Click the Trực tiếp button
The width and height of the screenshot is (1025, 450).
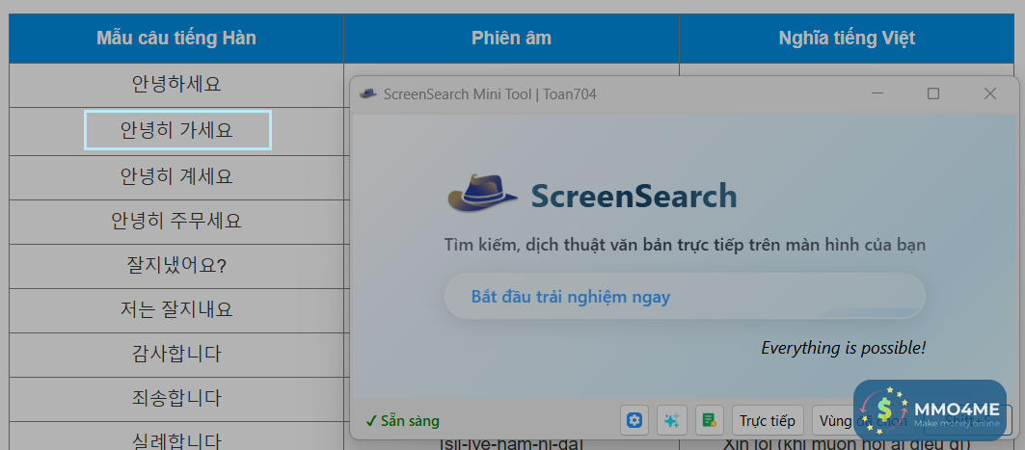(x=768, y=420)
